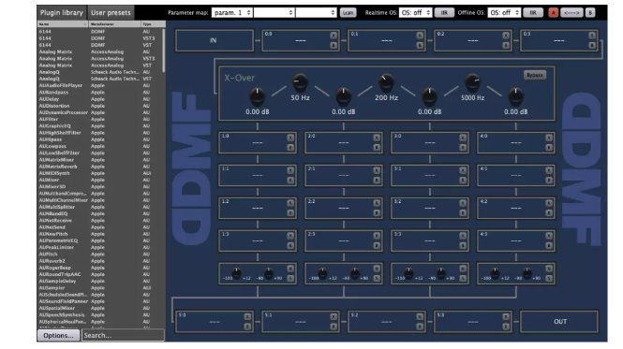
Task: Click the 200 Hz crossover frequency knob
Action: pyautogui.click(x=386, y=82)
